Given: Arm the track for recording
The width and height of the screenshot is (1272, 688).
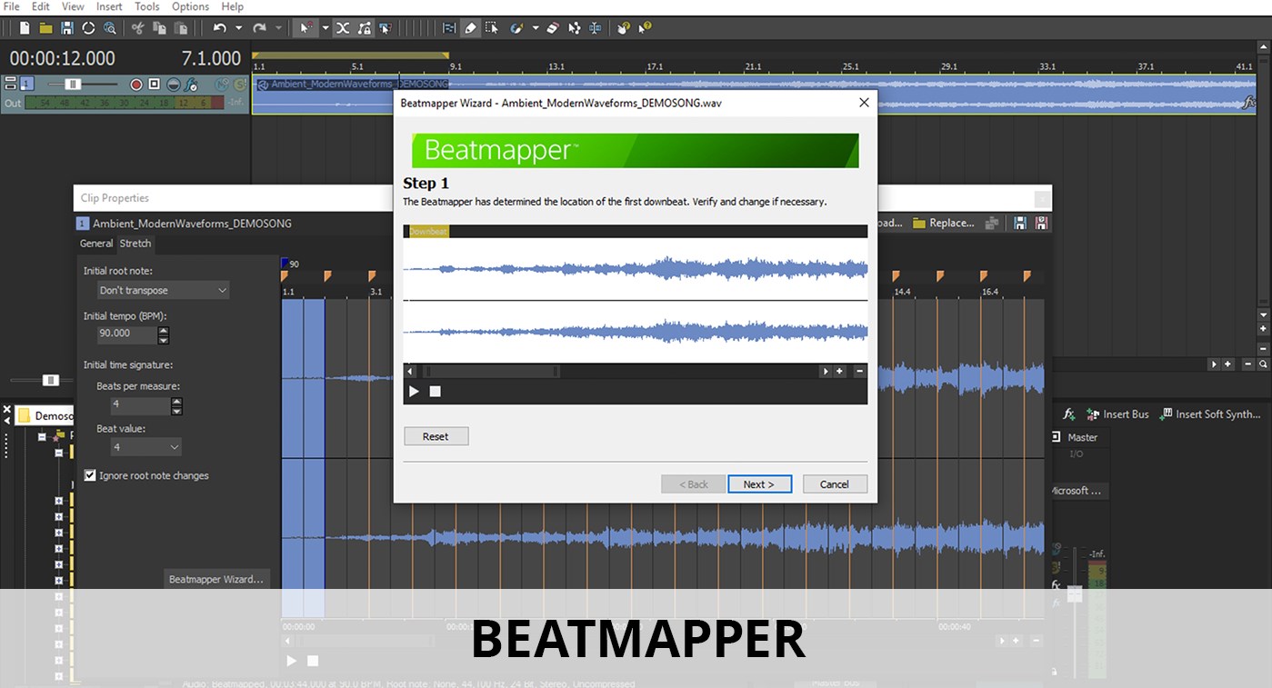Looking at the screenshot, I should click(x=136, y=85).
